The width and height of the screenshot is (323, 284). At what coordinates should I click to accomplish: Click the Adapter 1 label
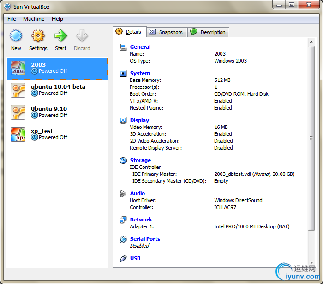142,226
